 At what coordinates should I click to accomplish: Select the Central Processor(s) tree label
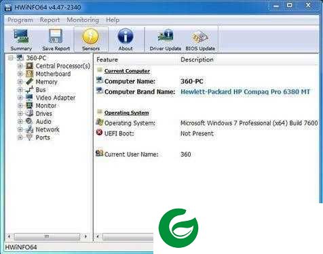click(x=63, y=66)
